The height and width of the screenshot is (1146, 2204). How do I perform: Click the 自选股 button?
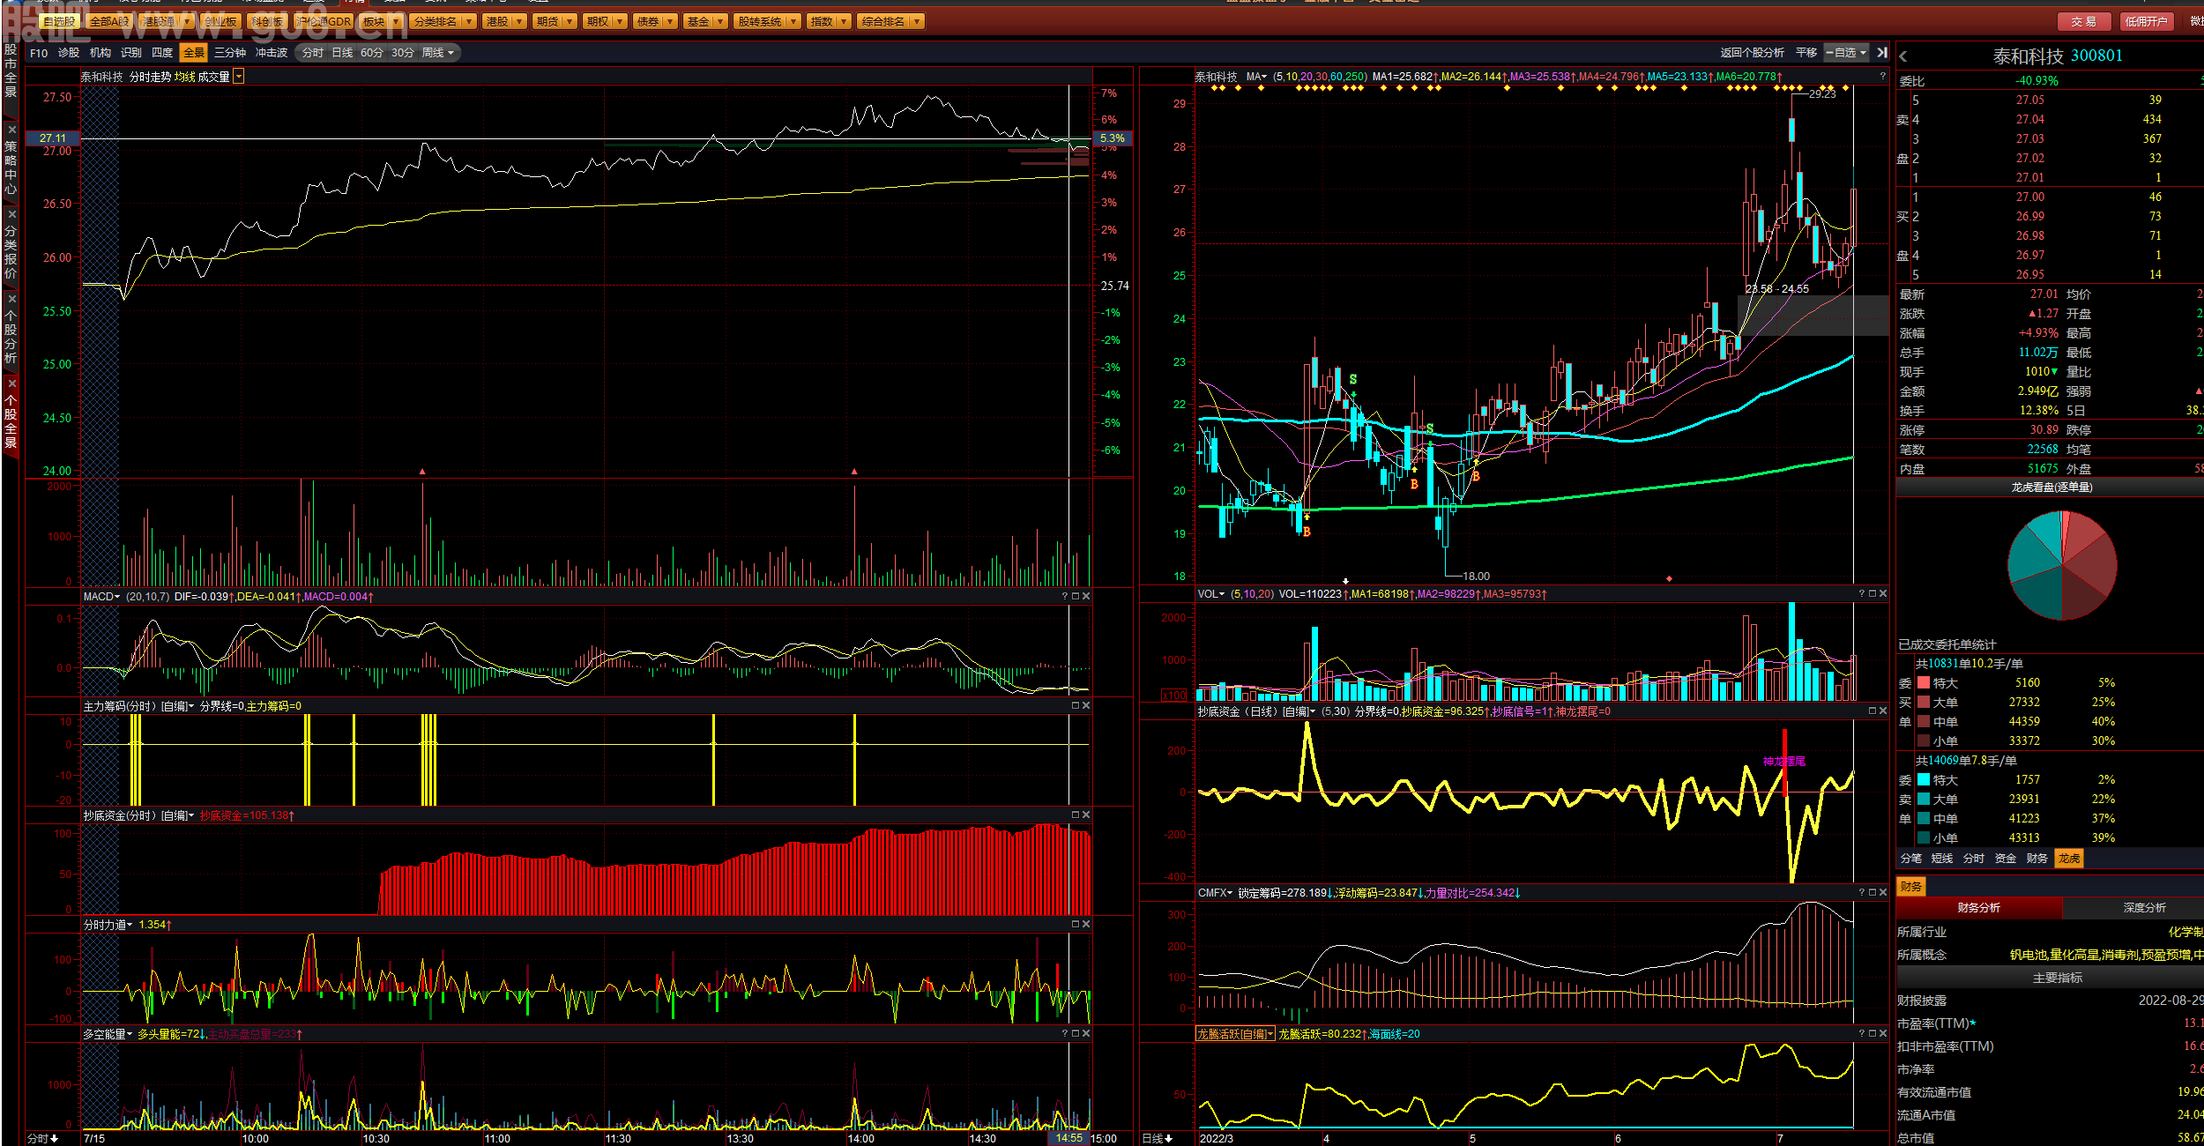click(59, 21)
